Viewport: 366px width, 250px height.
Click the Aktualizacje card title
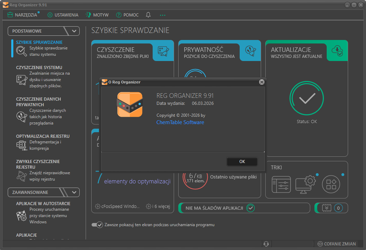tap(291, 50)
